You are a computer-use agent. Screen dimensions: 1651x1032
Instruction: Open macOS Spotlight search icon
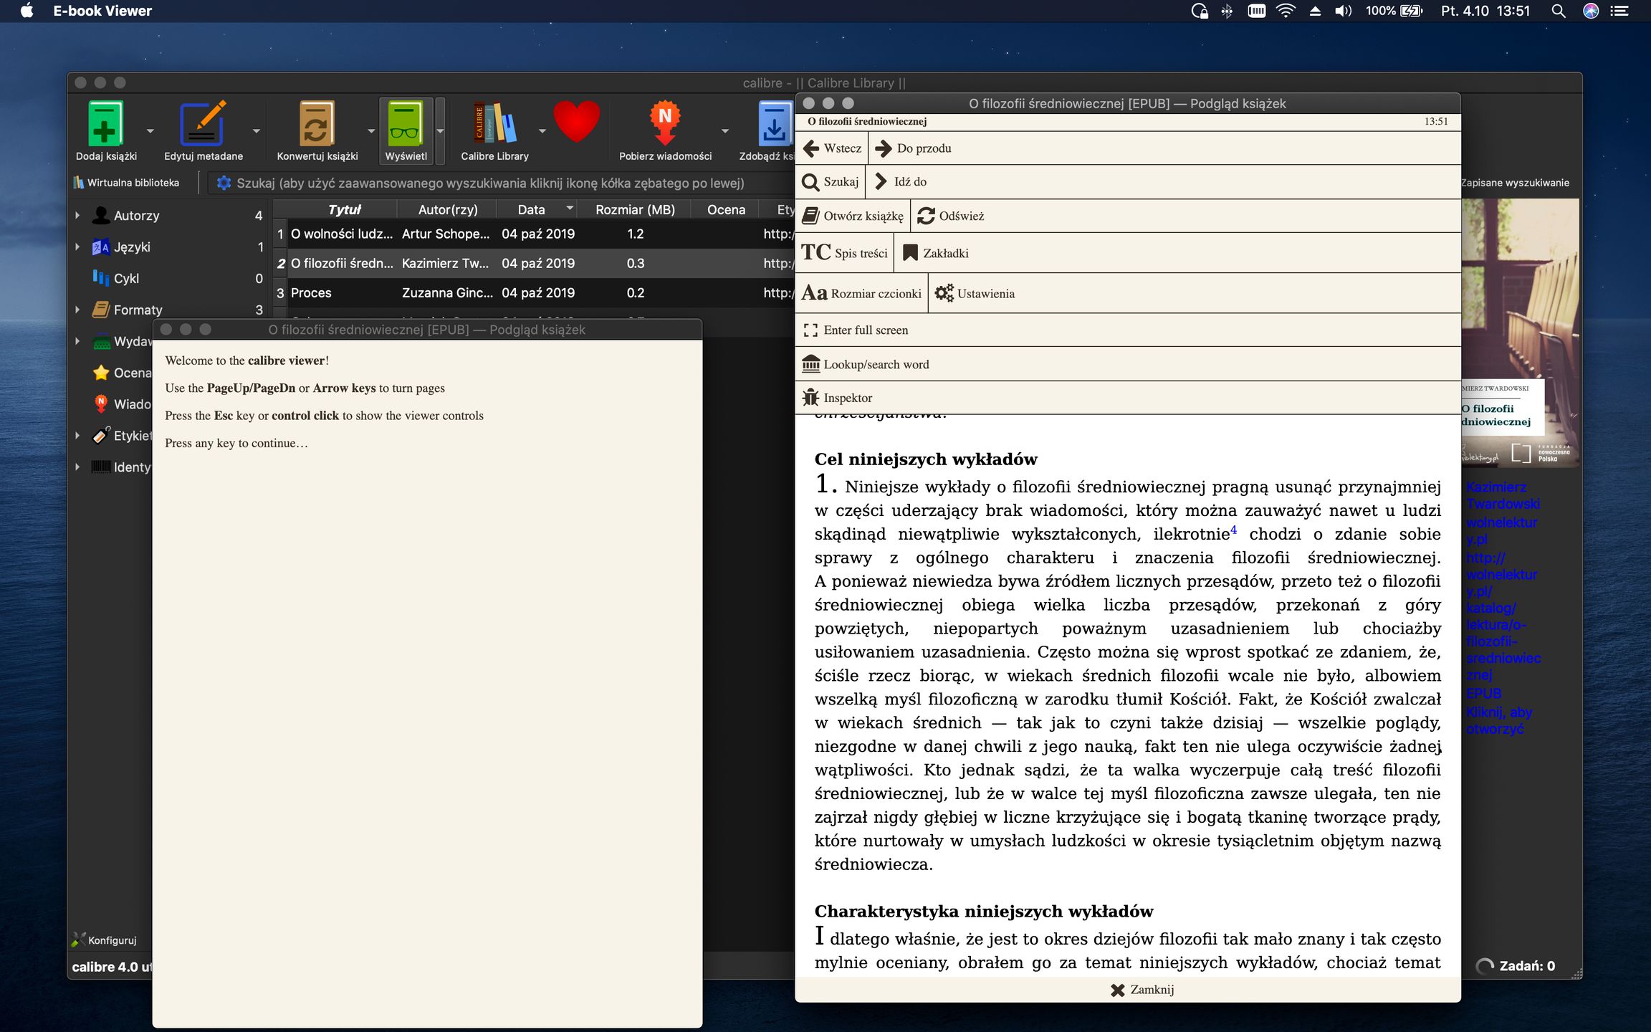(1558, 11)
